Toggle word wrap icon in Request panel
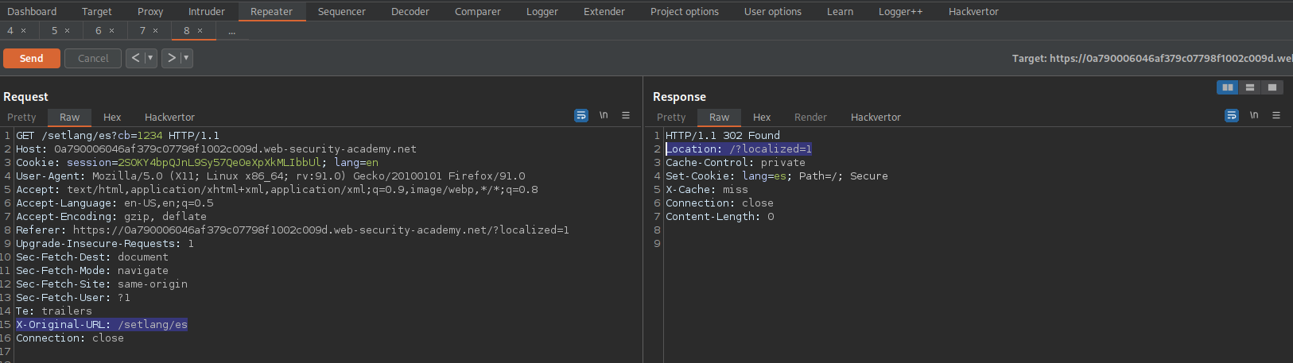The image size is (1293, 363). pos(581,116)
